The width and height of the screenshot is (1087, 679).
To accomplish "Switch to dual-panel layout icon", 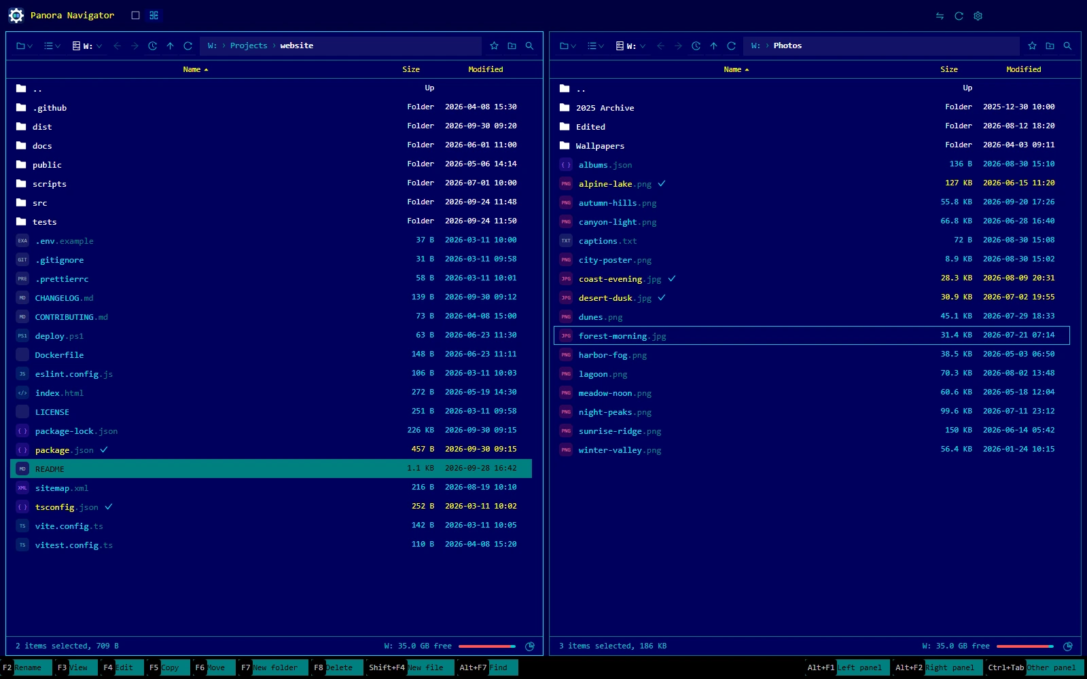I will pyautogui.click(x=154, y=16).
